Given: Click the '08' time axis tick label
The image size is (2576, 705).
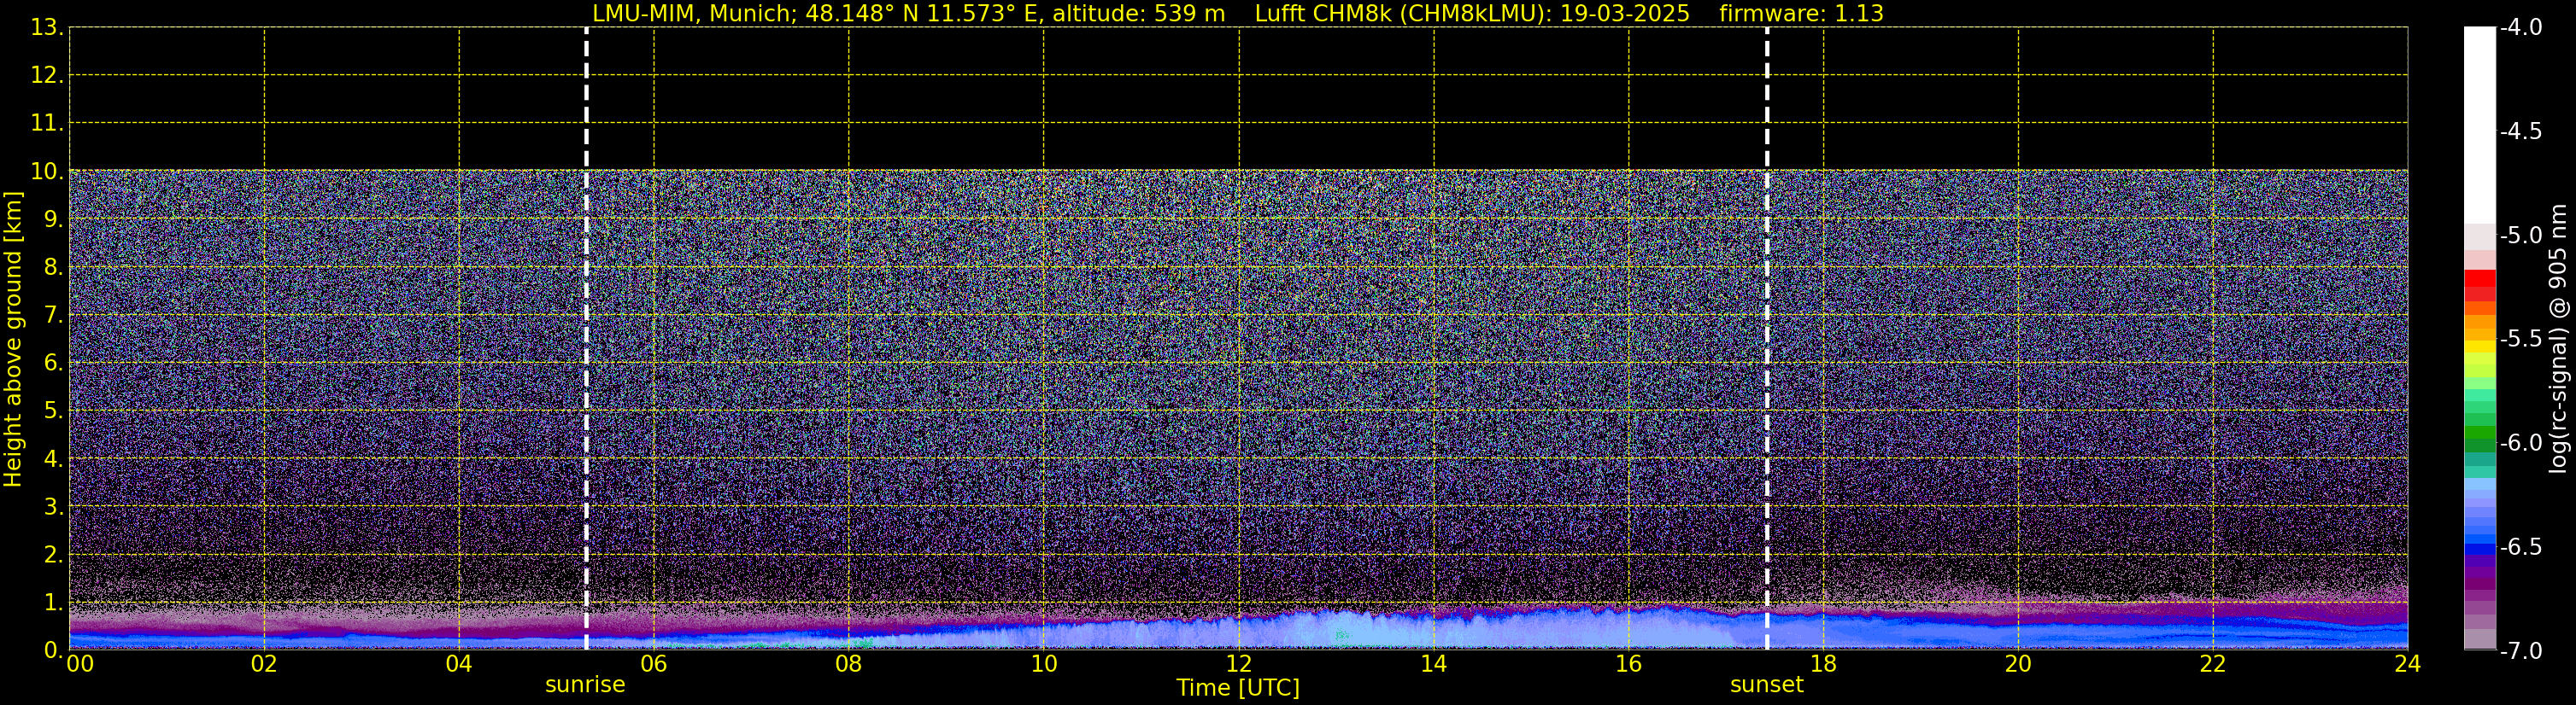Looking at the screenshot, I should point(849,664).
